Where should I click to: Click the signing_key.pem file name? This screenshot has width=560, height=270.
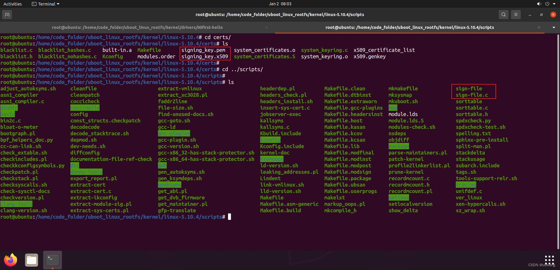(x=203, y=50)
